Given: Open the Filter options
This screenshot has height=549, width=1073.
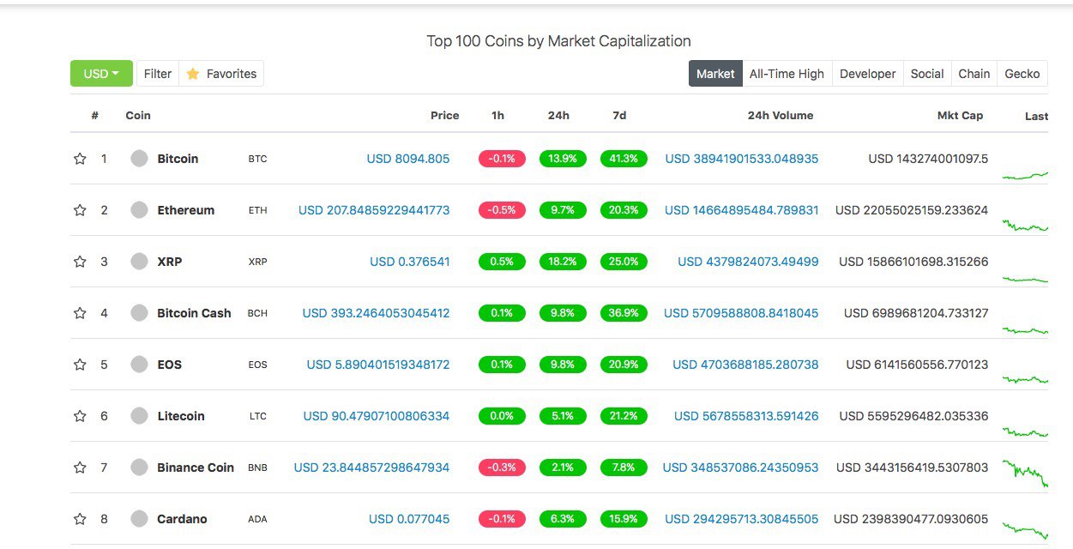Looking at the screenshot, I should [158, 74].
